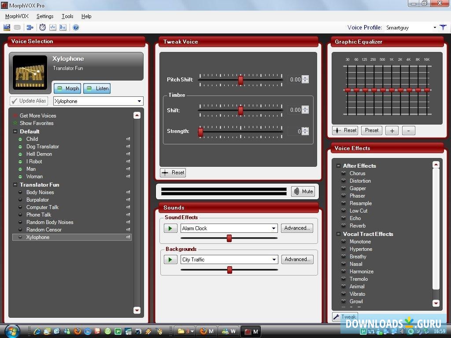Click voice list scroll down arrow
This screenshot has height=338, width=451.
(x=137, y=310)
